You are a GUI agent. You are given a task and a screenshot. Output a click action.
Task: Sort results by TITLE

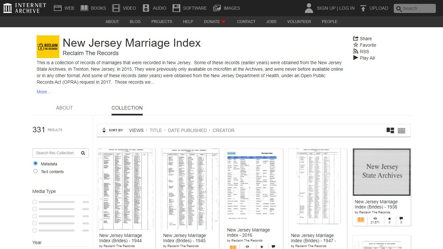point(156,130)
